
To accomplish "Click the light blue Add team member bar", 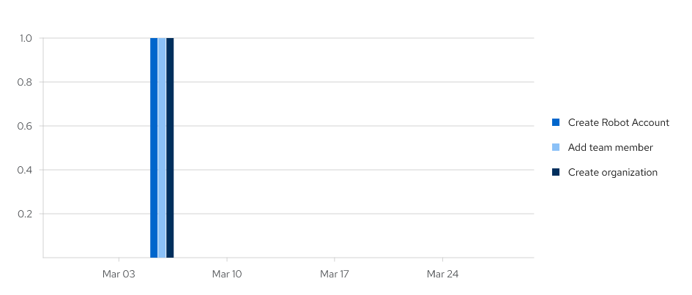I will coord(162,147).
